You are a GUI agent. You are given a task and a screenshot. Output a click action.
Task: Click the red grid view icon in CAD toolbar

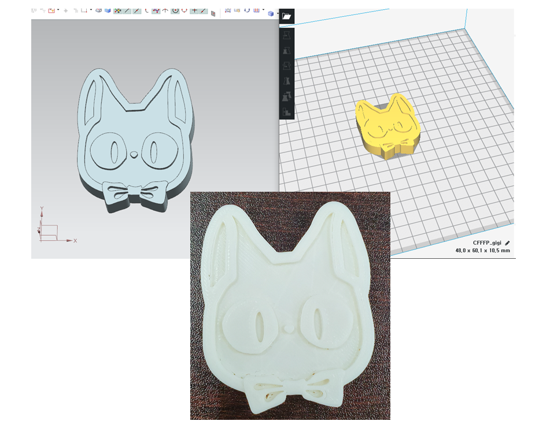click(256, 10)
